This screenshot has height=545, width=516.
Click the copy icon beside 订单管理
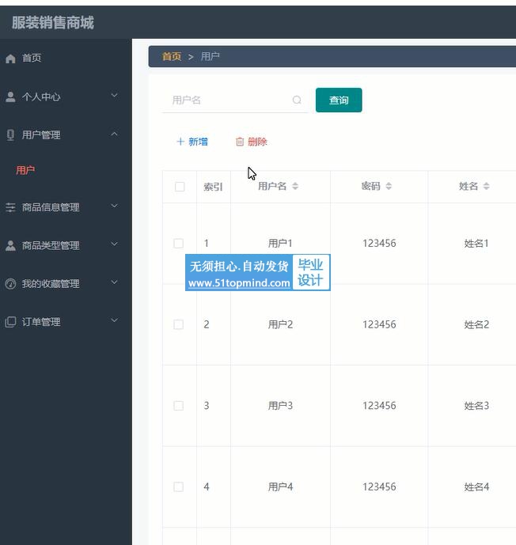tap(10, 322)
